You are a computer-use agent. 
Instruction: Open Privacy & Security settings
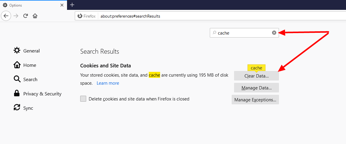click(x=37, y=94)
